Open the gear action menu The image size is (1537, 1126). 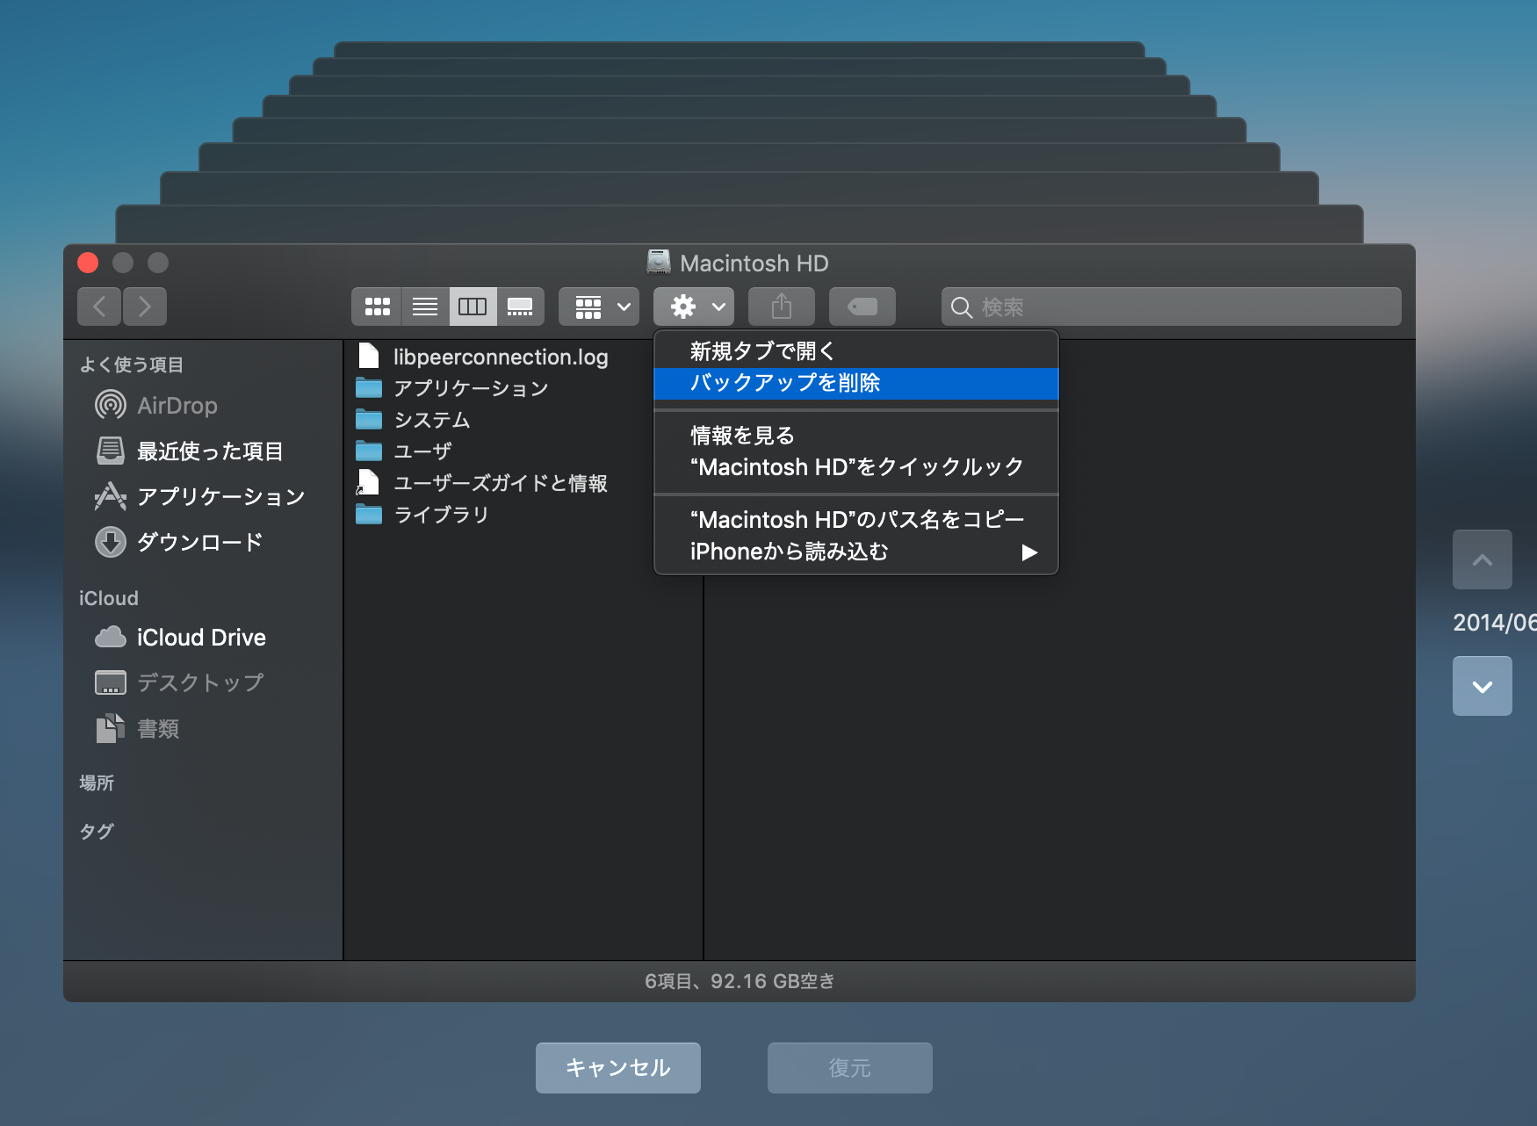pos(694,307)
